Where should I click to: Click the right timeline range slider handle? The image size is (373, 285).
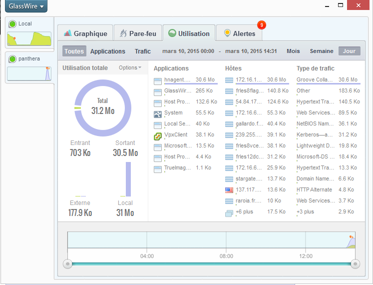click(x=355, y=264)
